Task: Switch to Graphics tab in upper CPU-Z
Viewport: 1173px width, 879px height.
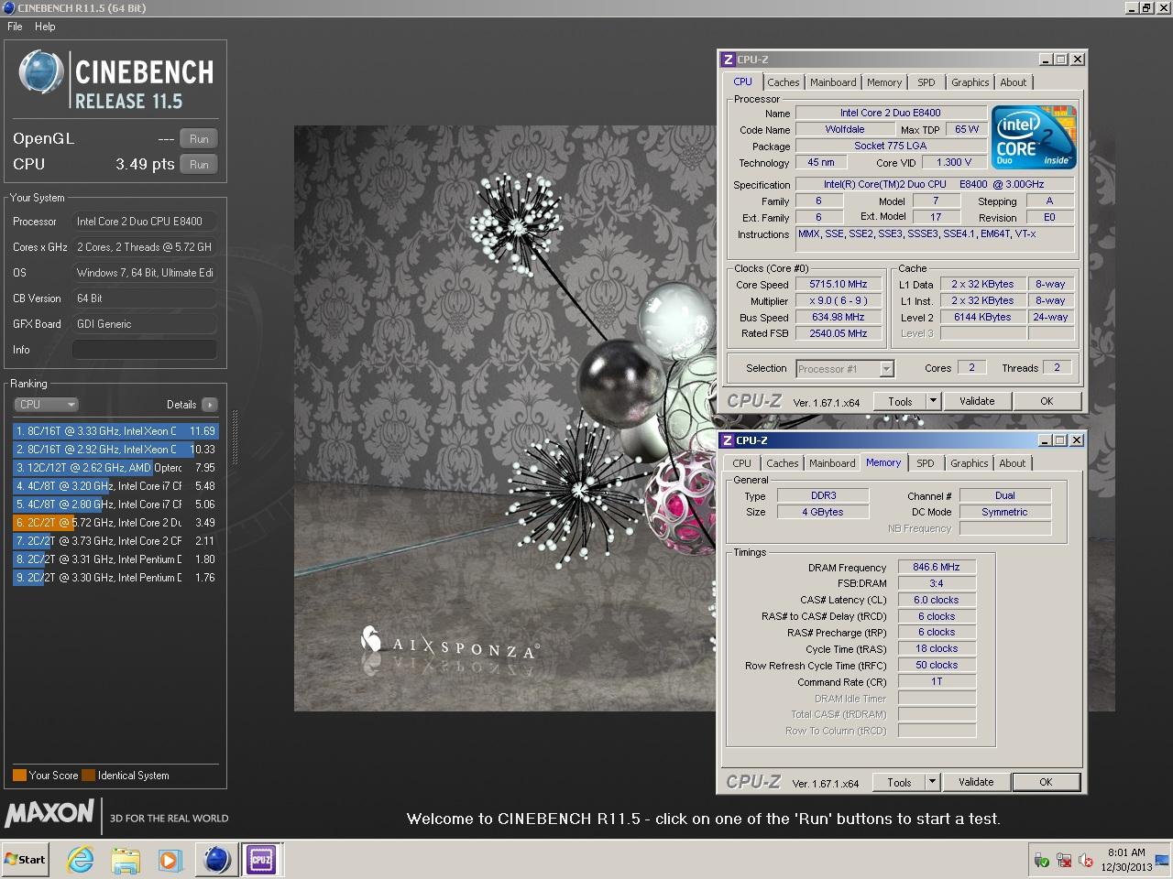Action: (970, 82)
